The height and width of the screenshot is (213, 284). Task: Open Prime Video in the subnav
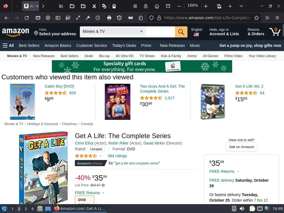click(233, 56)
